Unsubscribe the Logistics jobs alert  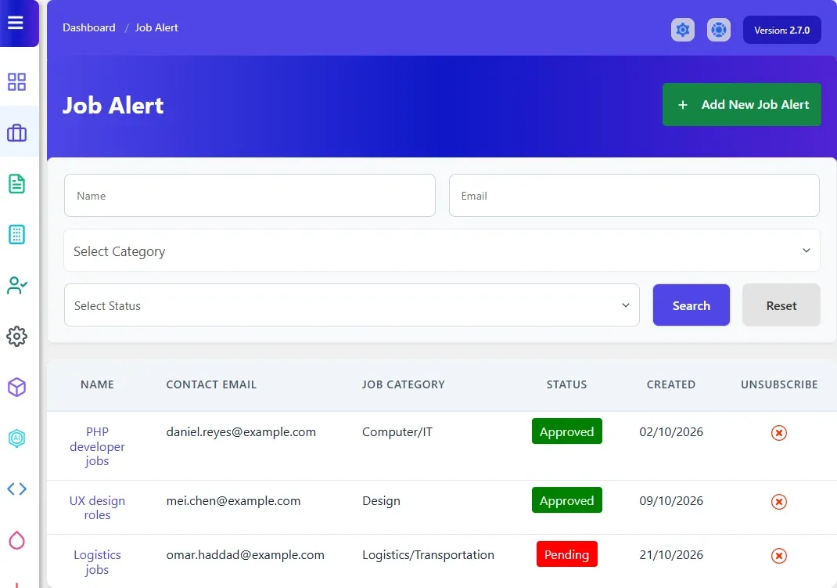pyautogui.click(x=779, y=556)
